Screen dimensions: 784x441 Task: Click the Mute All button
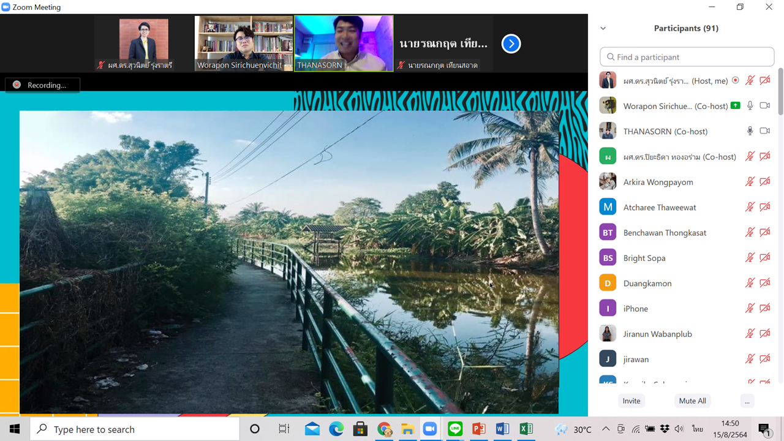click(x=692, y=401)
